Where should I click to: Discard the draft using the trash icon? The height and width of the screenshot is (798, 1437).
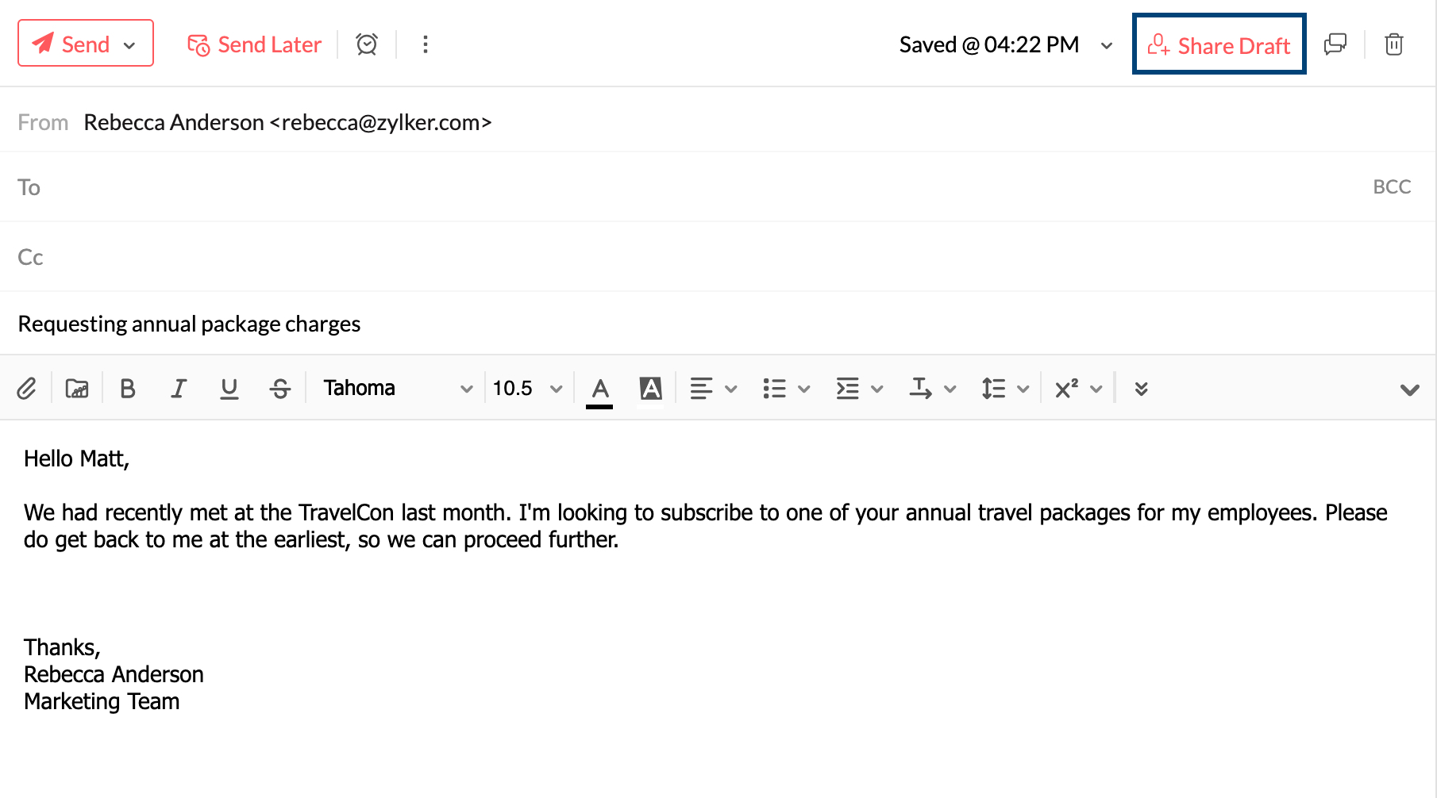click(1394, 44)
